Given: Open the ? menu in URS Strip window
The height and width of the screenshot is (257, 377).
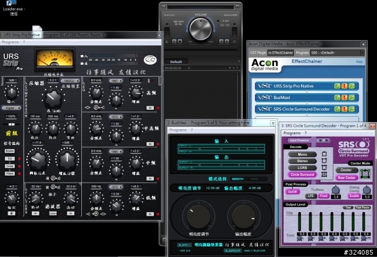Looking at the screenshot, I should tap(24, 42).
